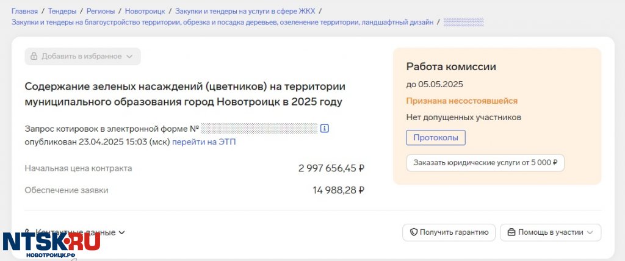This screenshot has height=261, width=625.
Task: Click the lock icon in Добавить в избранное
Action: [34, 56]
